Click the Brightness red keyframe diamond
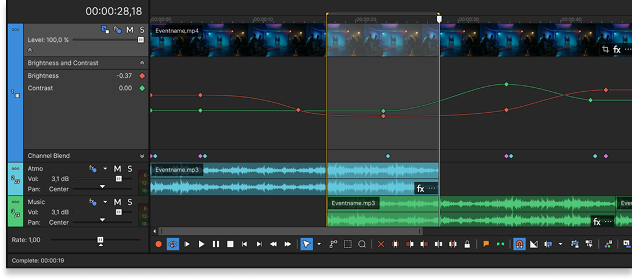This screenshot has width=632, height=280. click(x=142, y=76)
